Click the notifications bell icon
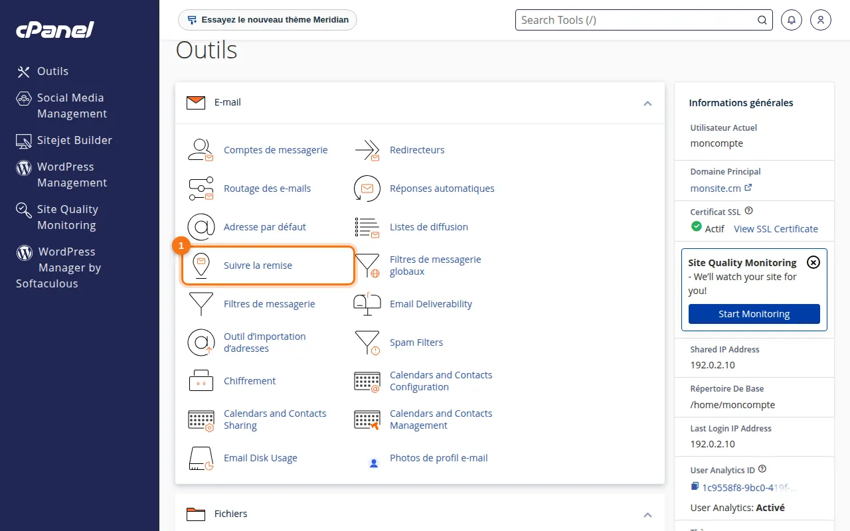The image size is (850, 531). click(x=791, y=20)
